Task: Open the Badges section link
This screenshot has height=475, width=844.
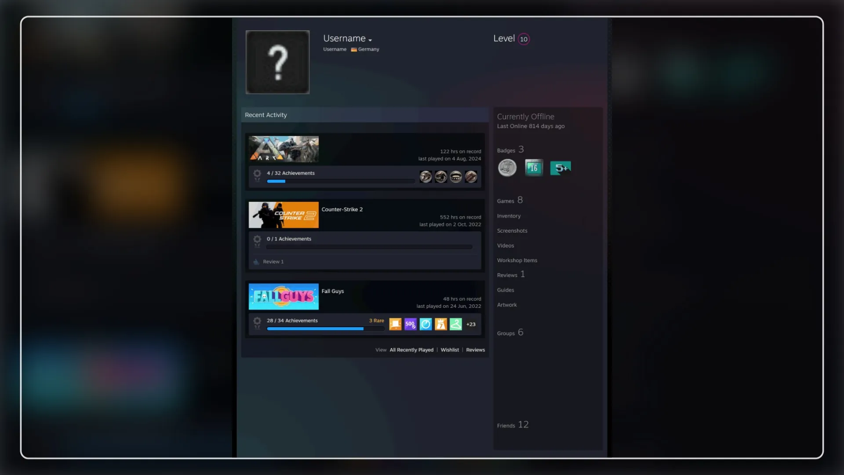Action: (510, 150)
